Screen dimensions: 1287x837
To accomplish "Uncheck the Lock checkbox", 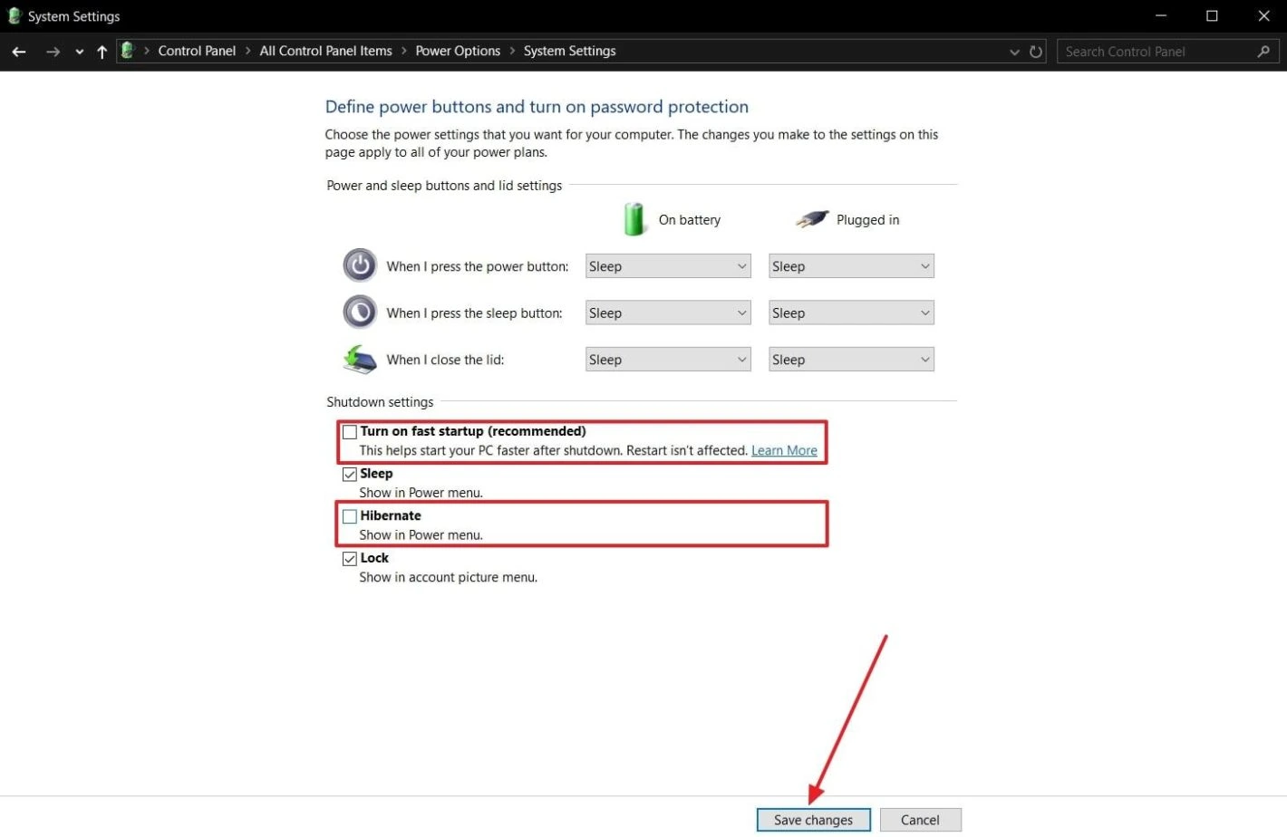I will (350, 559).
